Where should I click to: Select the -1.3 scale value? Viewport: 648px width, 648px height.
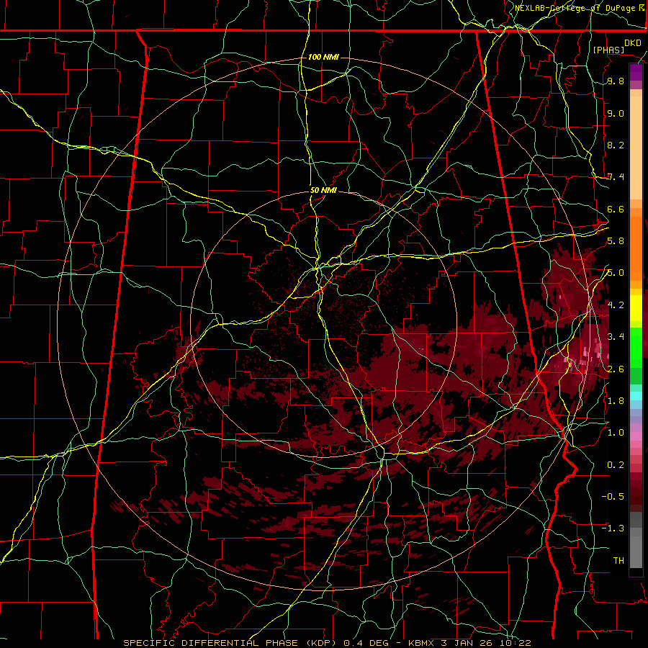point(613,528)
